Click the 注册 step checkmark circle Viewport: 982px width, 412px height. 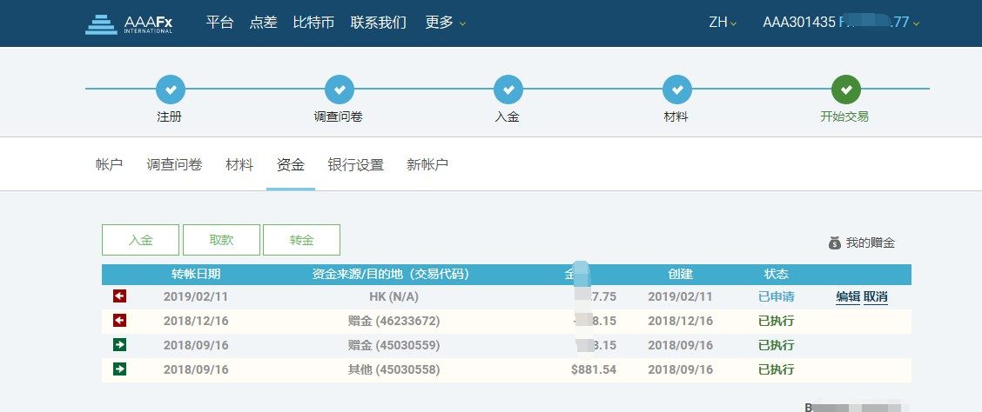click(x=170, y=89)
